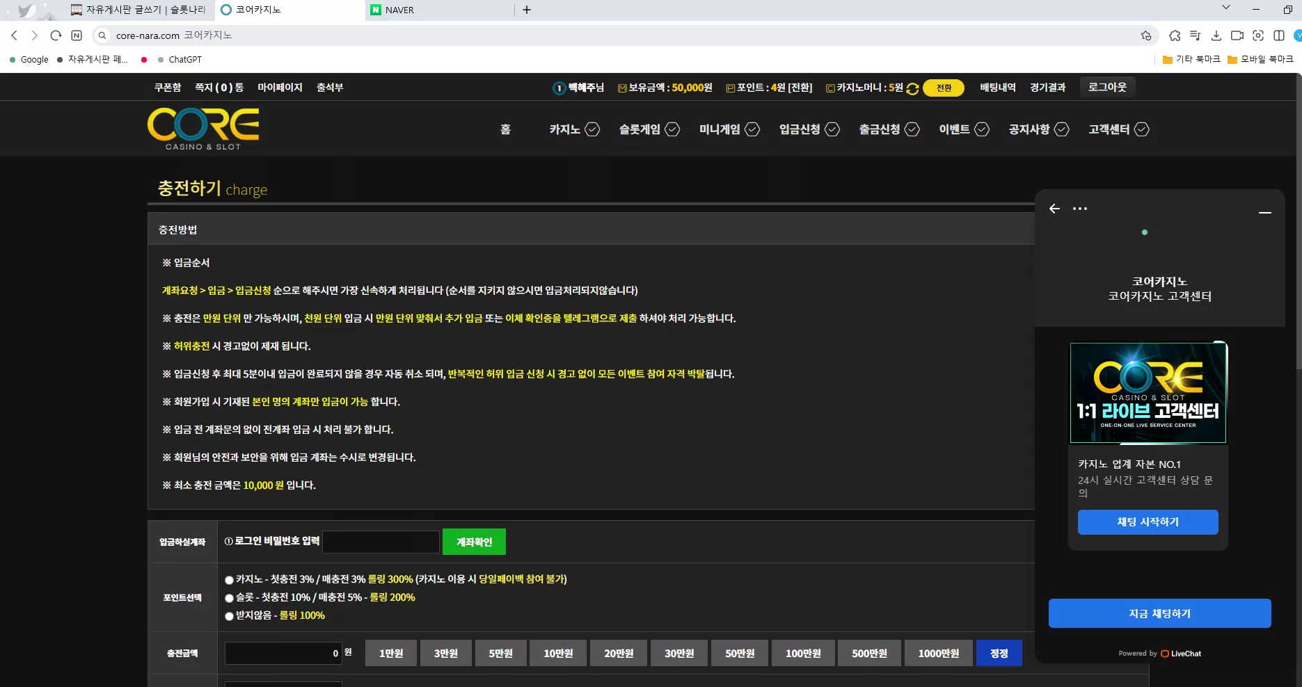1302x687 pixels.
Task: Add 1만원 to the charge amount
Action: tap(391, 653)
